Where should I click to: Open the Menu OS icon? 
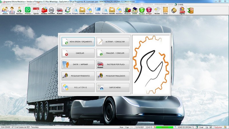coord(68,11)
